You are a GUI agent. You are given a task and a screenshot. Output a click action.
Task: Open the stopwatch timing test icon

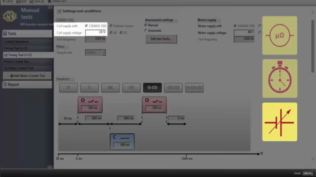pyautogui.click(x=280, y=79)
